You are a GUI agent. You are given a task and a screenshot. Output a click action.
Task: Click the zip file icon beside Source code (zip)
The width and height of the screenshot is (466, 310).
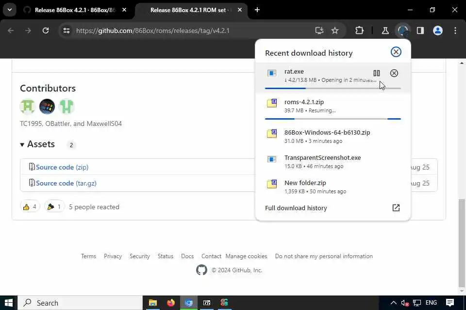tap(32, 167)
